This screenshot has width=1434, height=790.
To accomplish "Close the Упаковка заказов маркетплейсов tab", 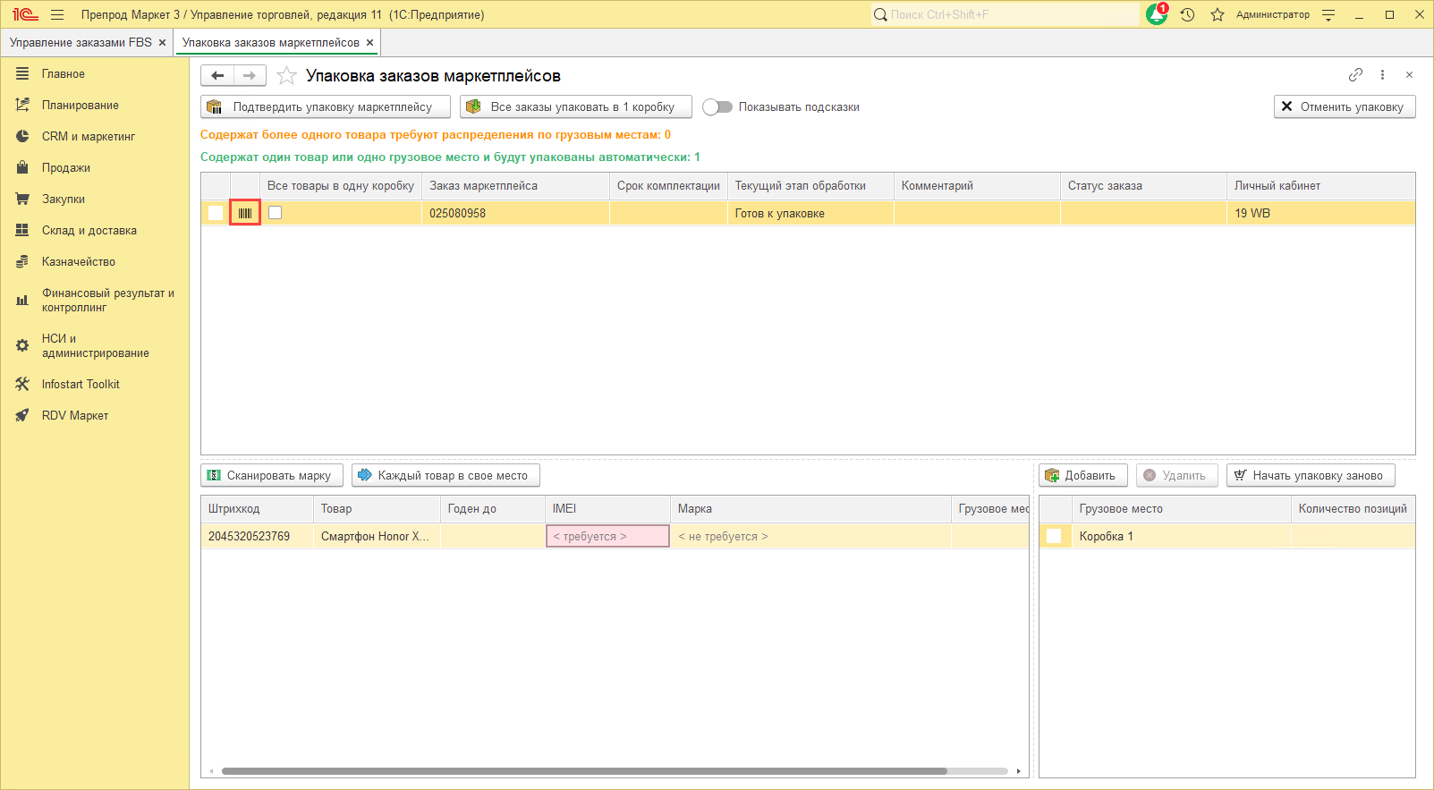I will pyautogui.click(x=369, y=43).
